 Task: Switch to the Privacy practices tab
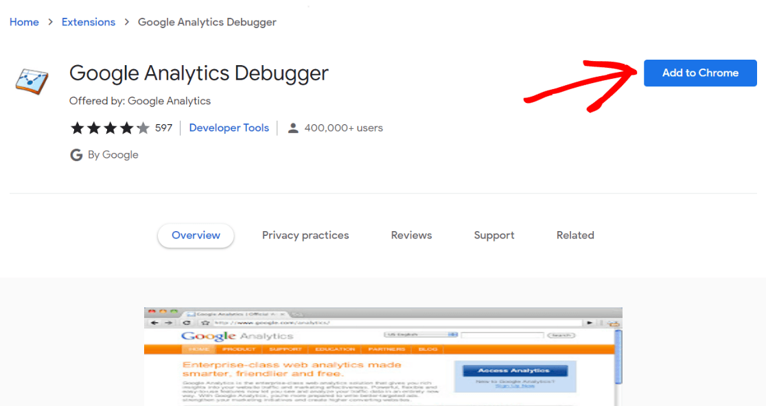[305, 235]
